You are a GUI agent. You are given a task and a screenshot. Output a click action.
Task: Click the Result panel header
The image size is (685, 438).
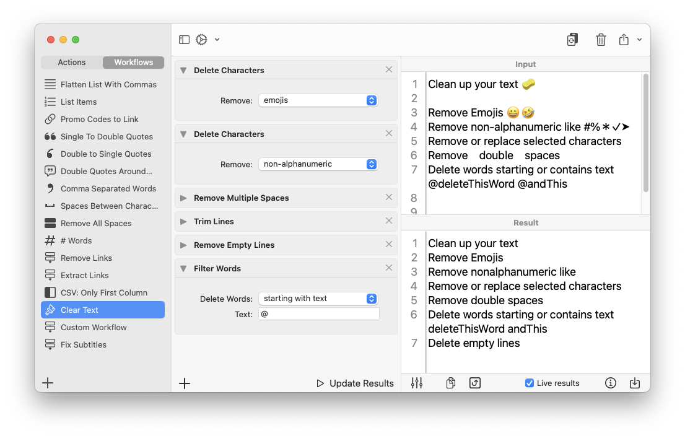point(526,223)
